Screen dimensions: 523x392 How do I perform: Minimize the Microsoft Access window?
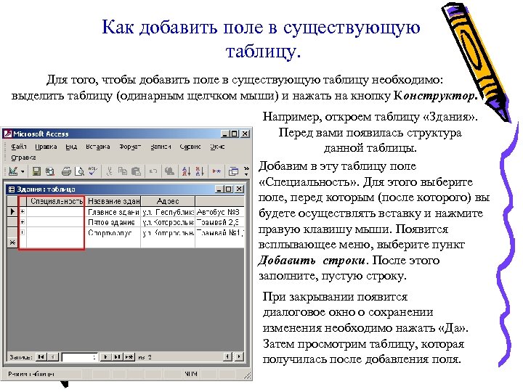[225, 134]
